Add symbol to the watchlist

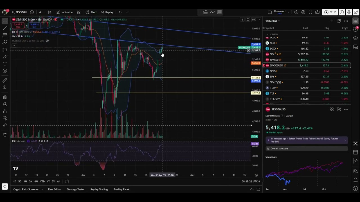[332, 21]
